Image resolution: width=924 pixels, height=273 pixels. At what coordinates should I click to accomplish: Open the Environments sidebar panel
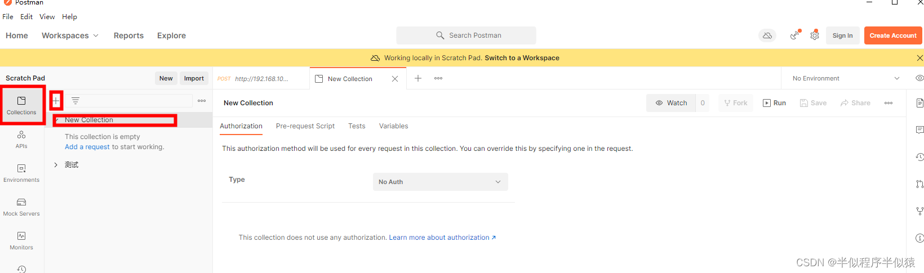21,173
